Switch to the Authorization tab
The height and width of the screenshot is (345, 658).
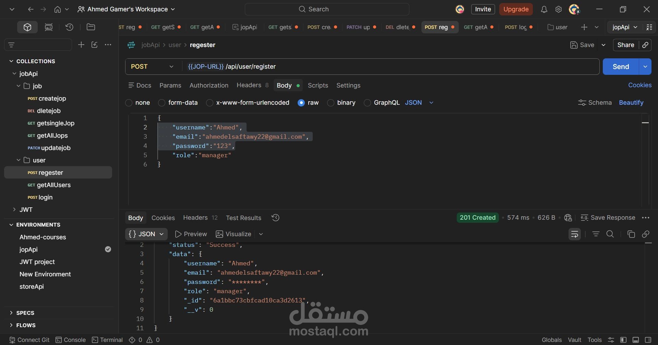[209, 85]
